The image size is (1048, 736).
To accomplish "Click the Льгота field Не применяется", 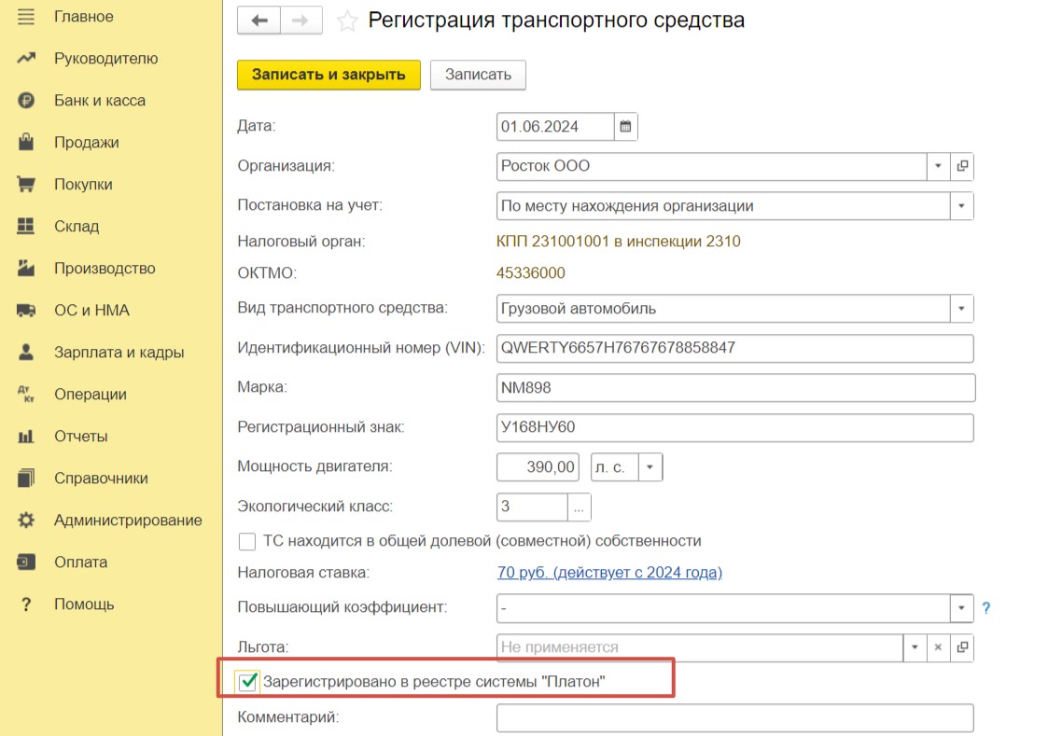I will [x=701, y=647].
